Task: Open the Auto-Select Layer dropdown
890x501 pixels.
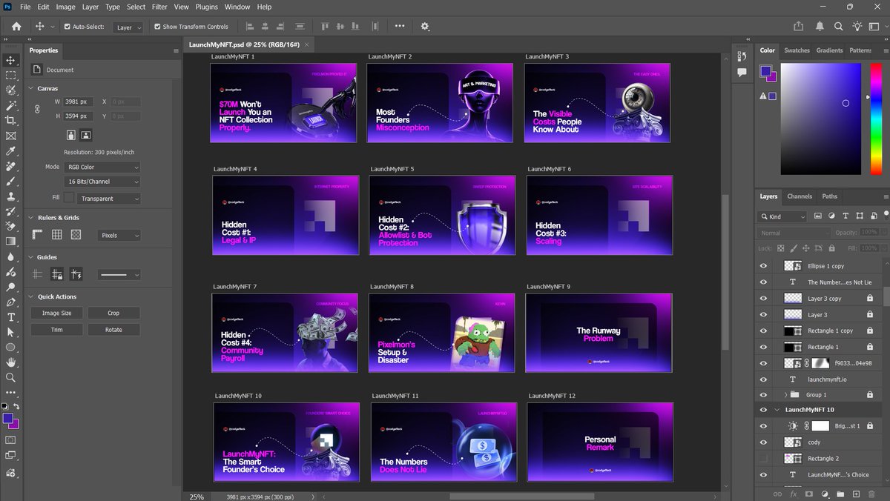Action: click(128, 27)
